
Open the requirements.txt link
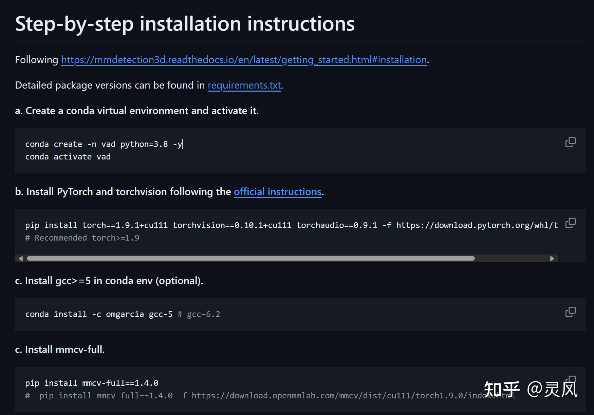coord(244,85)
